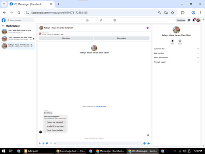Open the tab search dropdown
The width and height of the screenshot is (205, 154).
(x=4, y=4)
